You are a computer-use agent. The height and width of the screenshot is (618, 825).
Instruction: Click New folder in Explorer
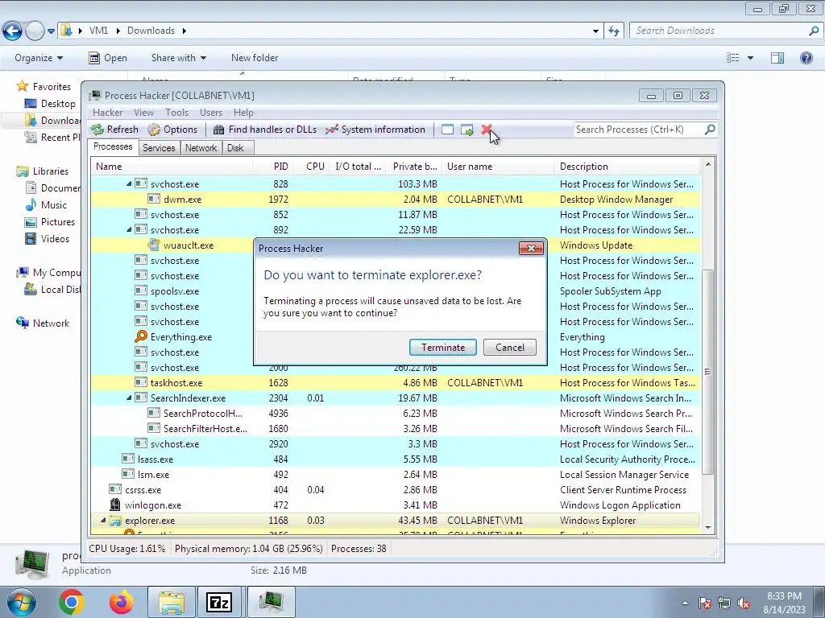255,58
